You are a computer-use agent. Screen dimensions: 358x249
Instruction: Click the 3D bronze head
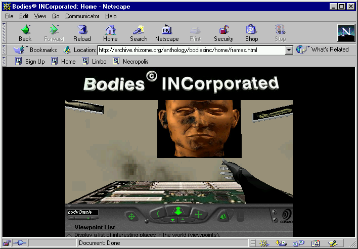click(x=199, y=129)
